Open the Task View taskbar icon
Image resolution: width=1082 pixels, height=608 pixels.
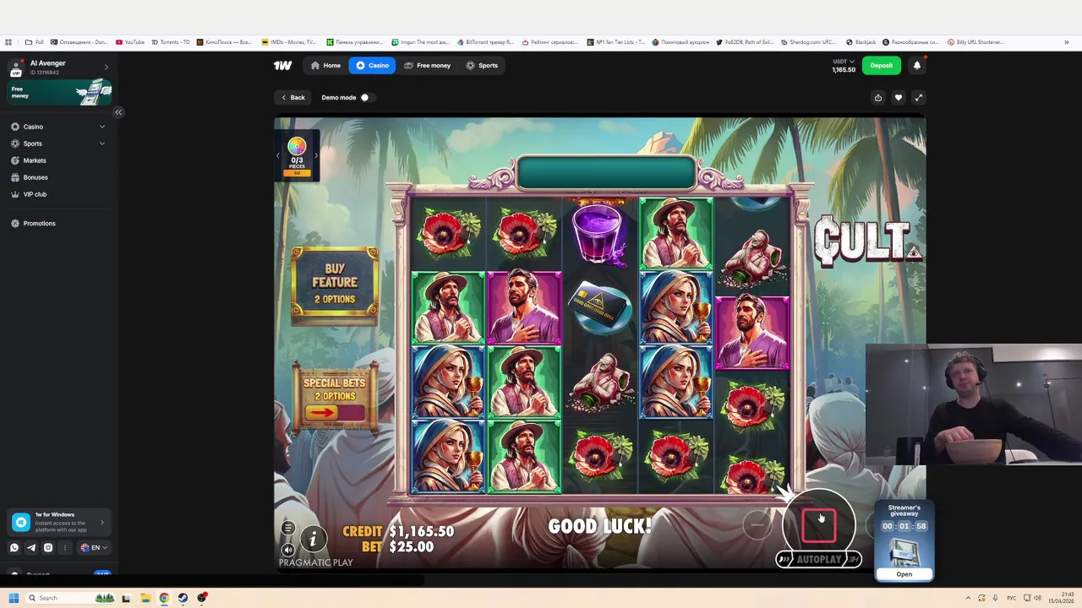pos(126,598)
